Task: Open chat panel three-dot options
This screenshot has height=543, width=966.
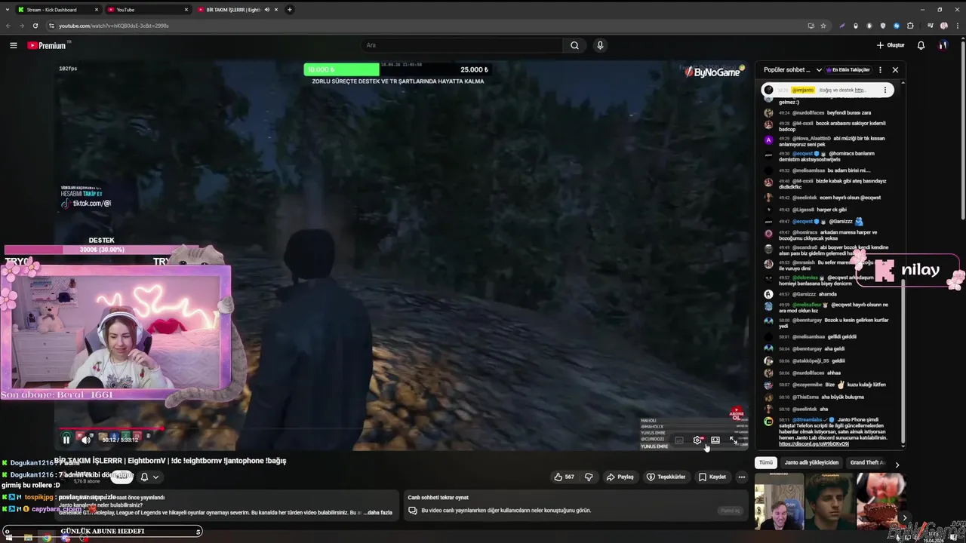Action: pyautogui.click(x=880, y=70)
